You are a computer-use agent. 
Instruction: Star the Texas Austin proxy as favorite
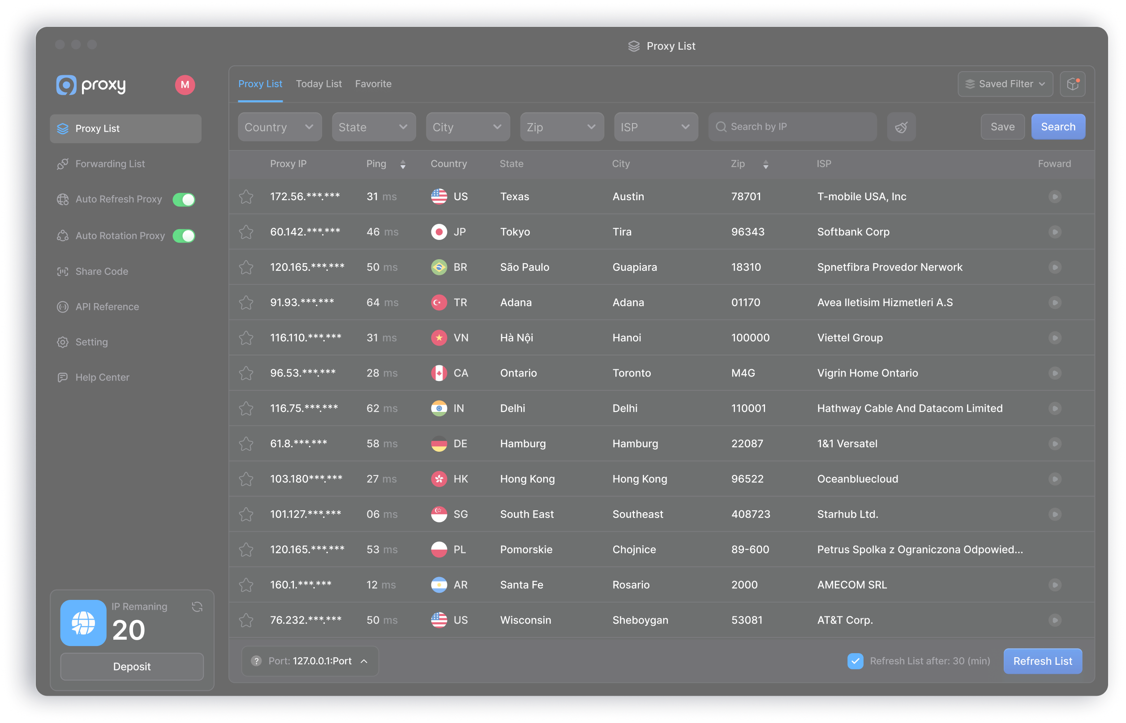(246, 197)
